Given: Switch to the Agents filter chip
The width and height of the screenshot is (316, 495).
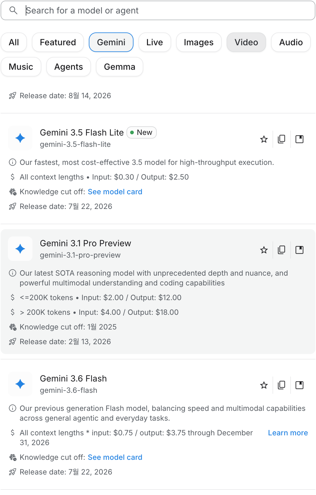Looking at the screenshot, I should pyautogui.click(x=69, y=67).
